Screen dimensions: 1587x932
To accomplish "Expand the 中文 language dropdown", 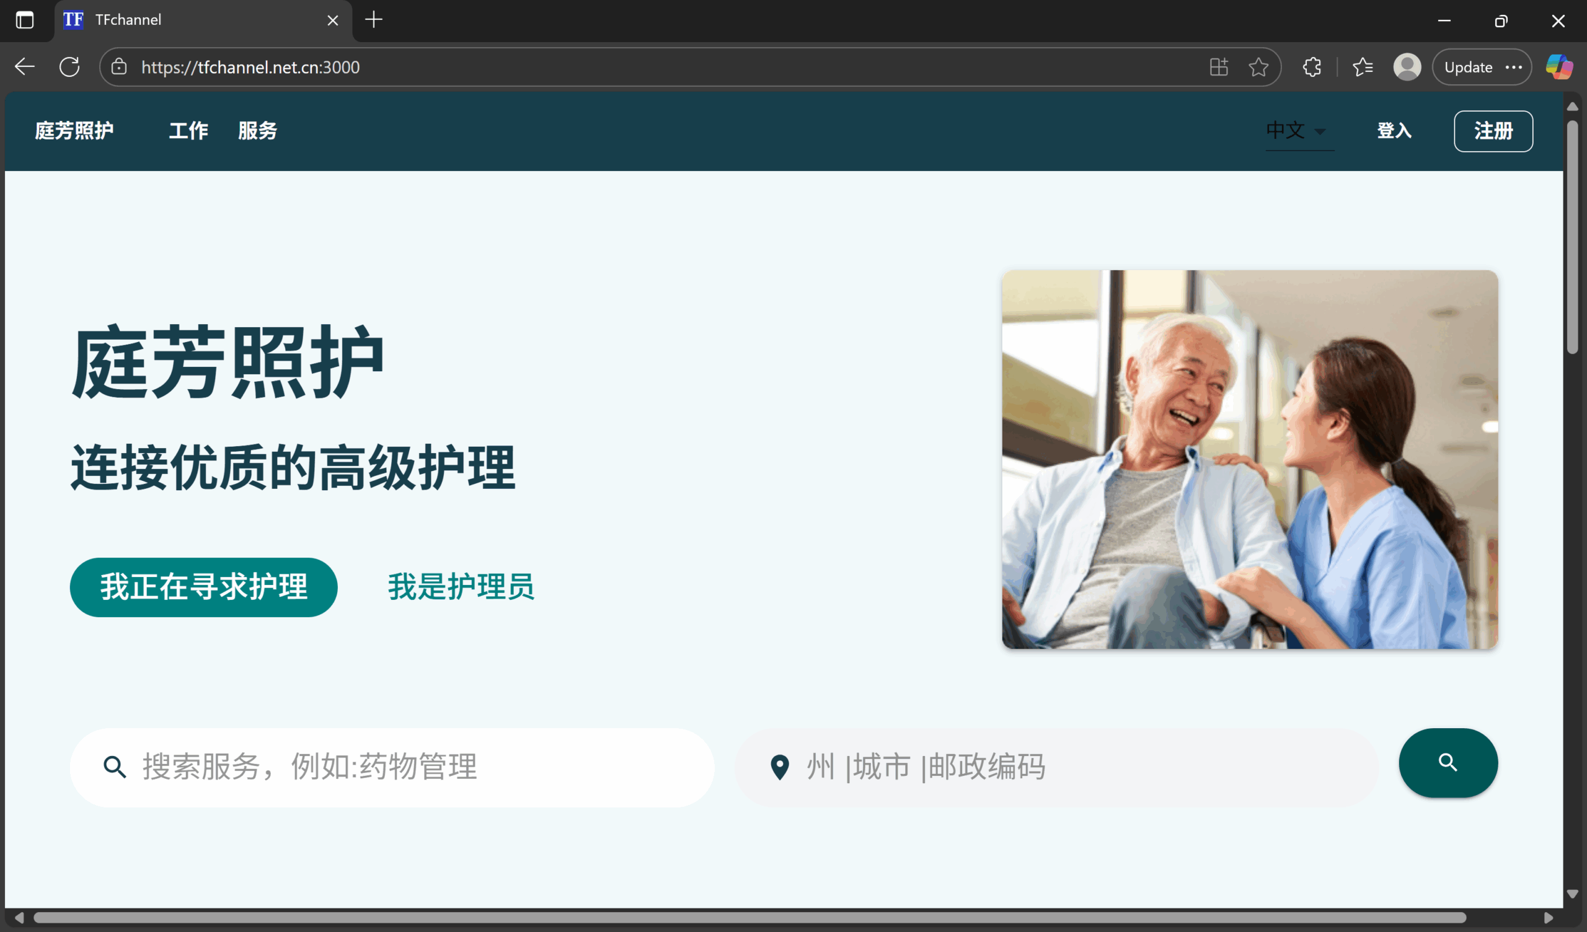I will [x=1299, y=131].
